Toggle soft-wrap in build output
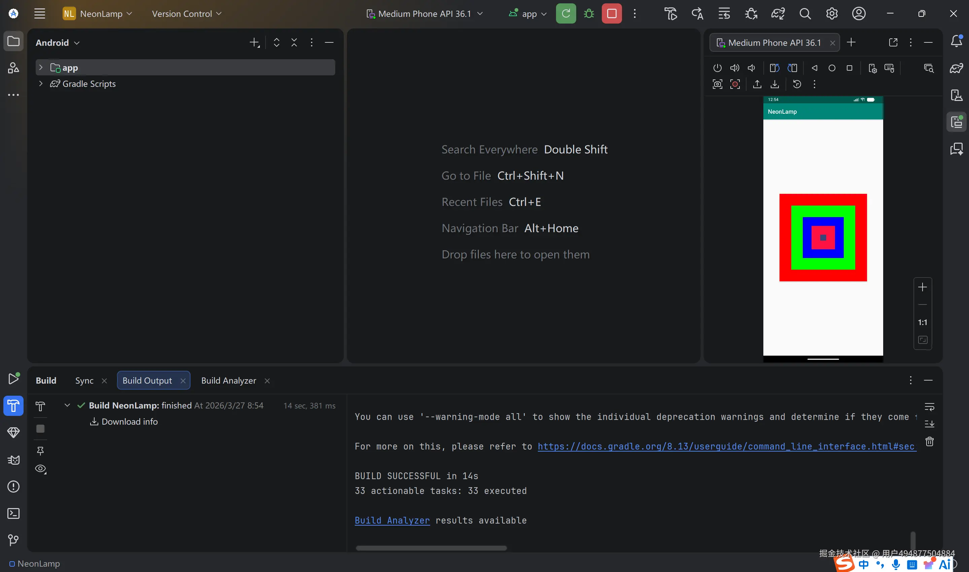 [x=929, y=407]
